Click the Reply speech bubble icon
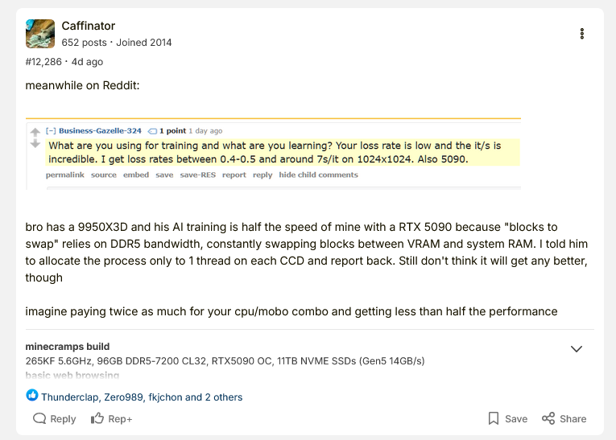 pos(39,418)
